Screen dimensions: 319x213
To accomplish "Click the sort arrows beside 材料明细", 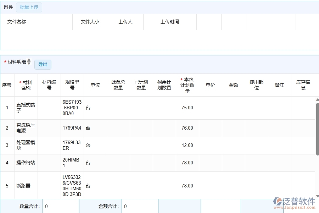I will click(29, 62).
